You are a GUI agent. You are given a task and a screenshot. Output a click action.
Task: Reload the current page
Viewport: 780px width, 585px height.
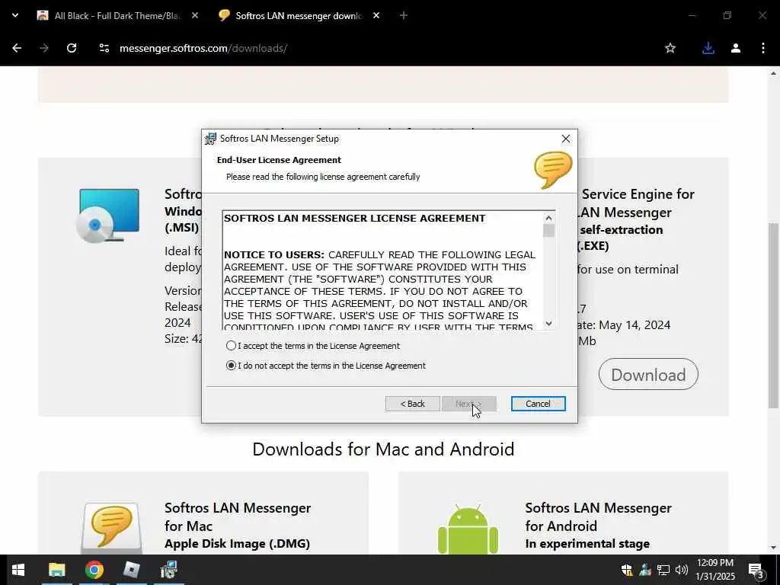pyautogui.click(x=72, y=48)
